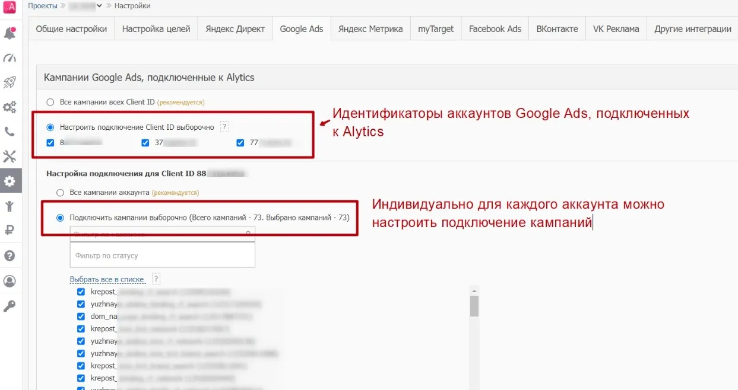Open the question mark help icon in sidebar

[9, 256]
